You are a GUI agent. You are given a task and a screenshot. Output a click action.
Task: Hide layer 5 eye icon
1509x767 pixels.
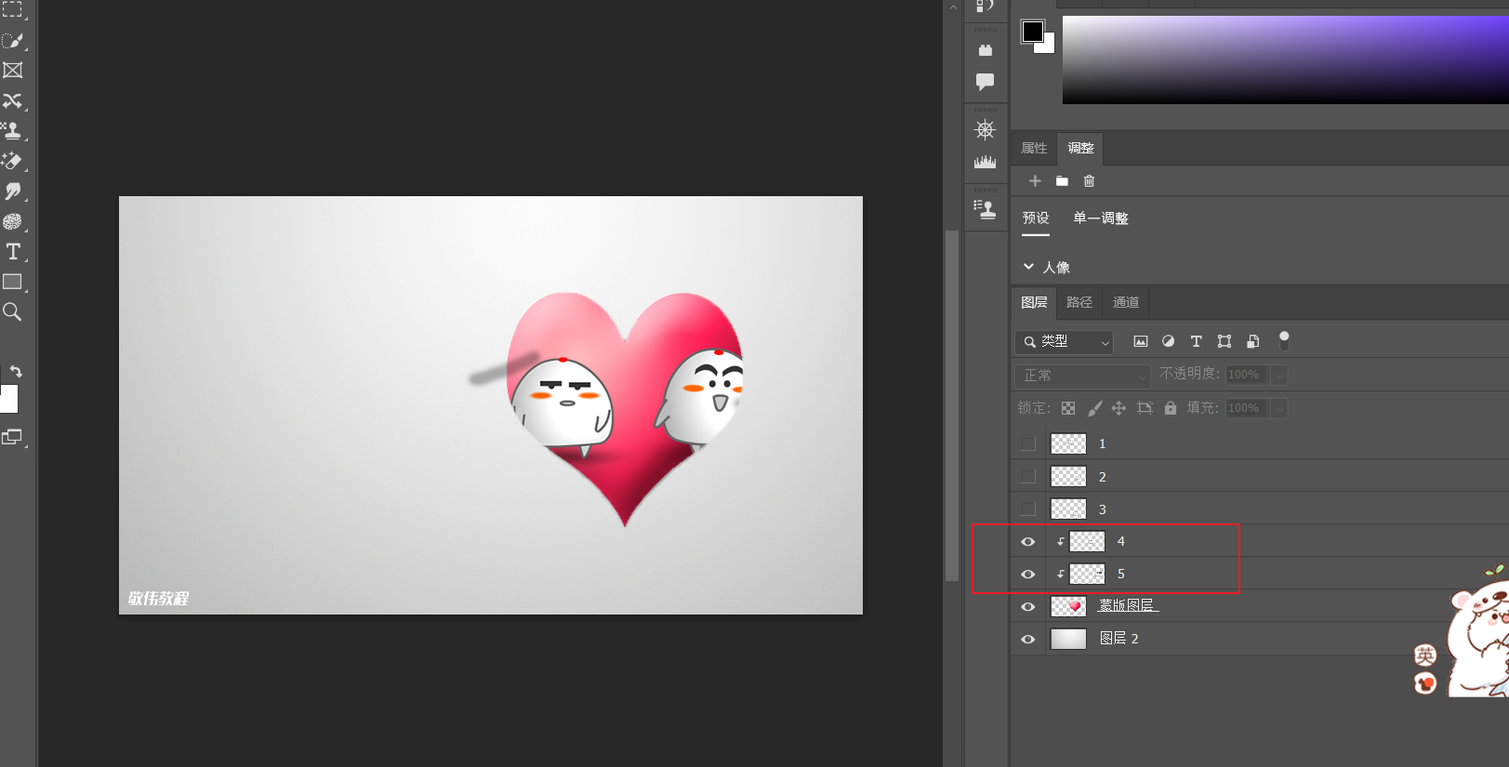coord(1028,575)
